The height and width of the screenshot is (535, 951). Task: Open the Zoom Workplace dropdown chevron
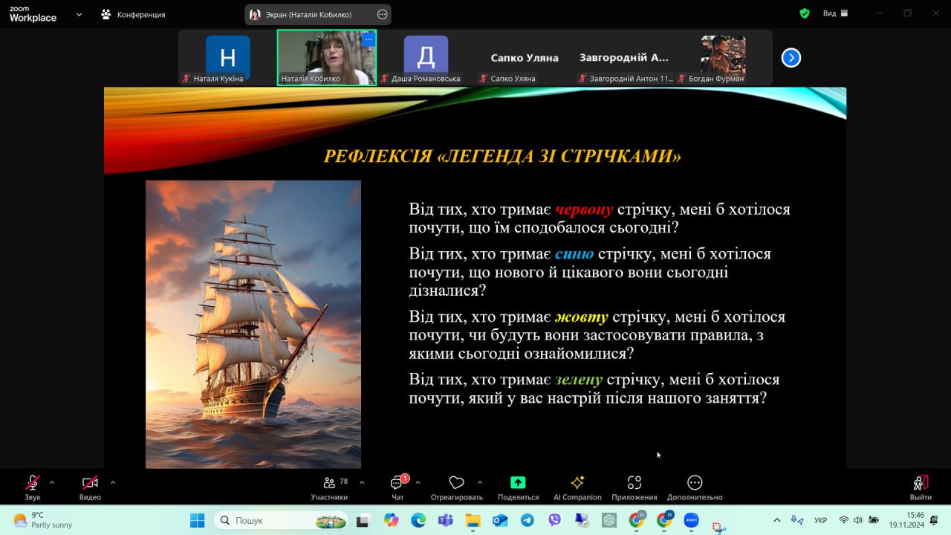click(79, 14)
